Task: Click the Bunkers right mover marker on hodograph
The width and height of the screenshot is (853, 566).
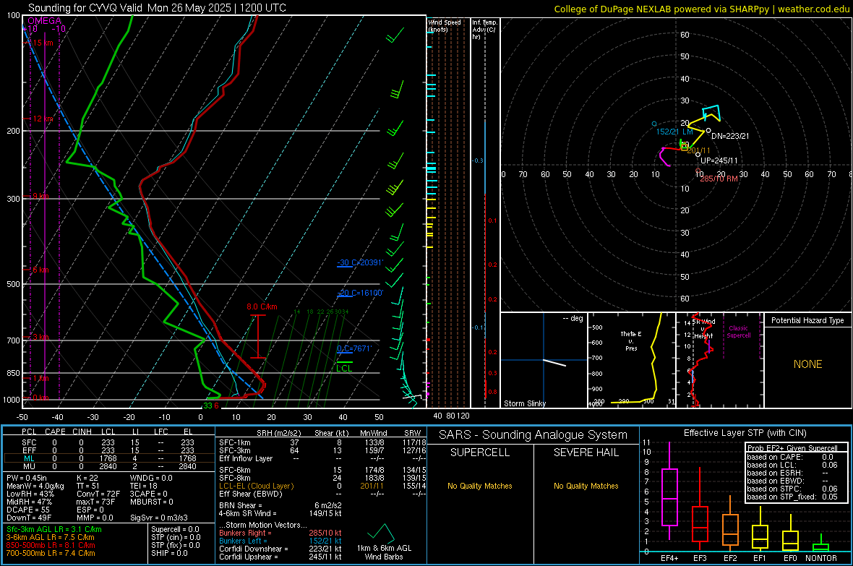Action: [698, 171]
